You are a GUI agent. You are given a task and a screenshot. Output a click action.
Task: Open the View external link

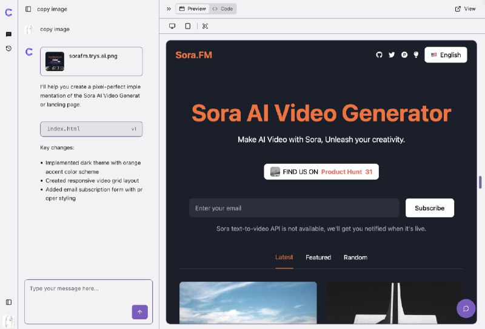pos(465,8)
